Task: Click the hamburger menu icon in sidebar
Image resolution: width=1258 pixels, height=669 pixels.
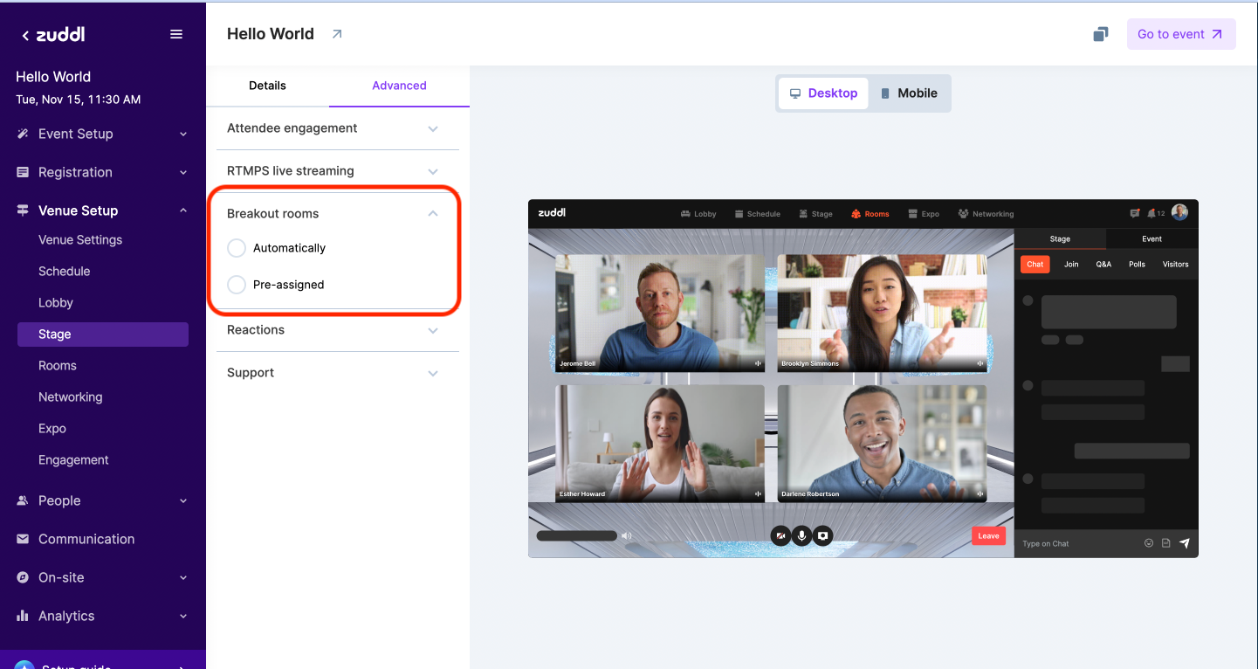Action: (x=176, y=34)
